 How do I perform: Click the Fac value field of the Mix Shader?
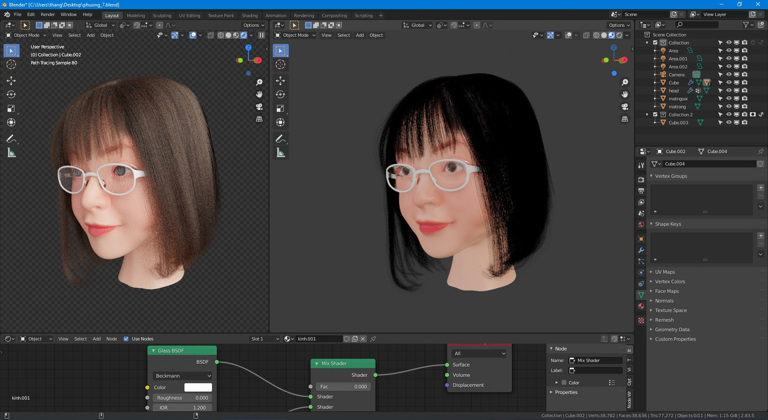click(343, 386)
